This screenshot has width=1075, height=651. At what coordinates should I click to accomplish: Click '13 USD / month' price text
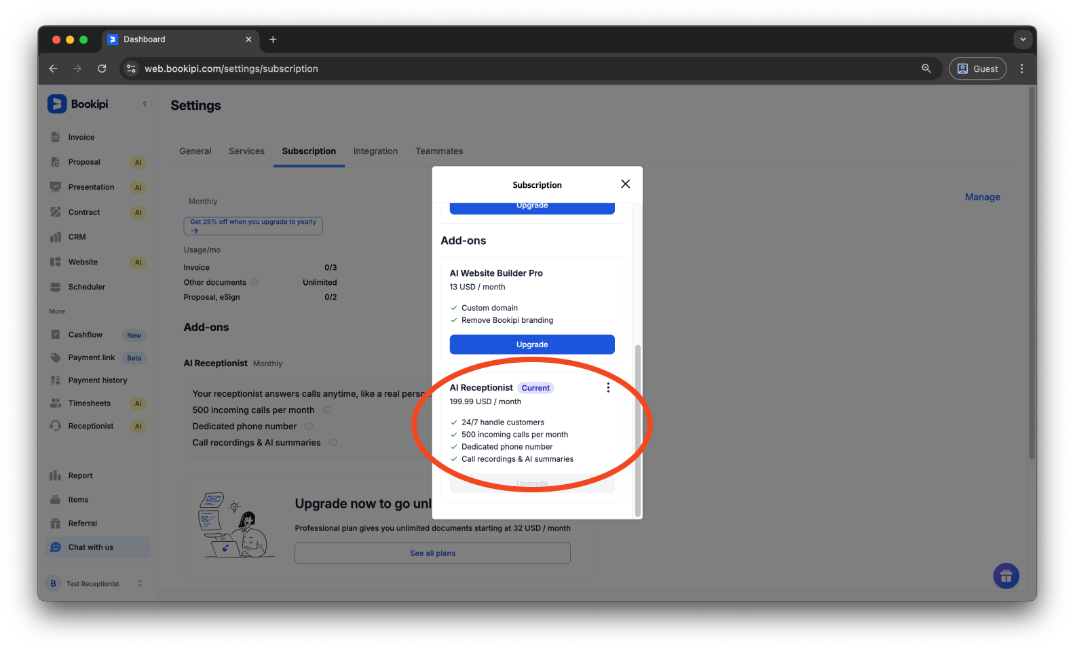(477, 287)
